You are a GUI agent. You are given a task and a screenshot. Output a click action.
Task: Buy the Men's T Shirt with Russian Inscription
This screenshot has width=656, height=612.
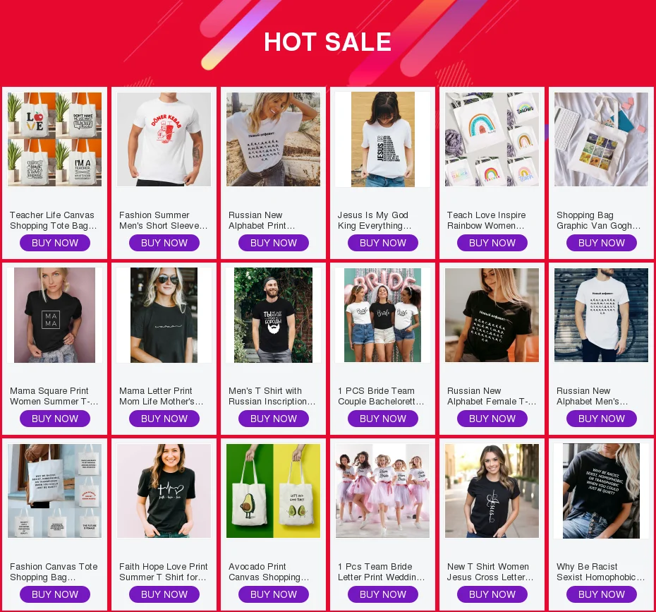pos(274,419)
